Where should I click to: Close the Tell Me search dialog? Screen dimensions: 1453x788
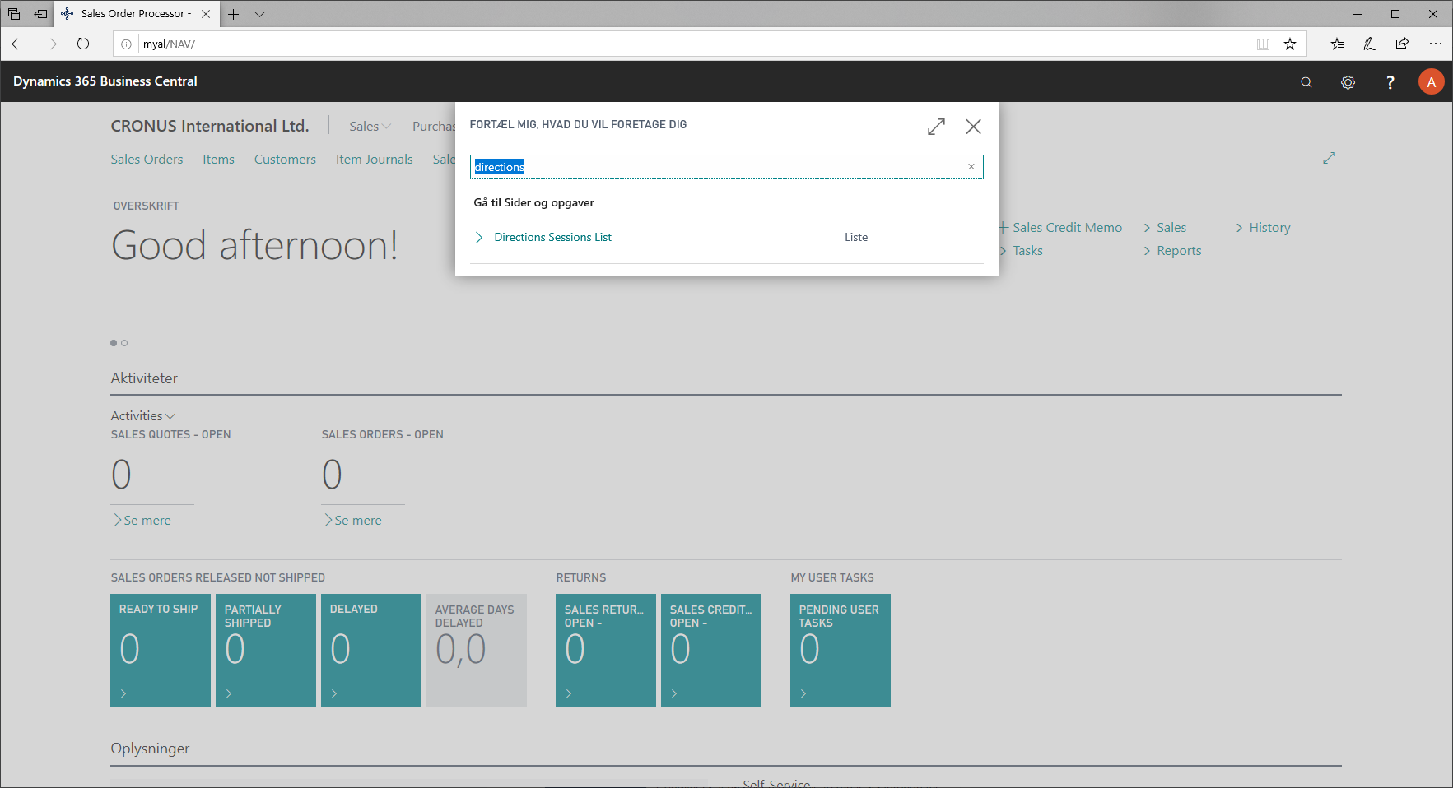tap(973, 127)
